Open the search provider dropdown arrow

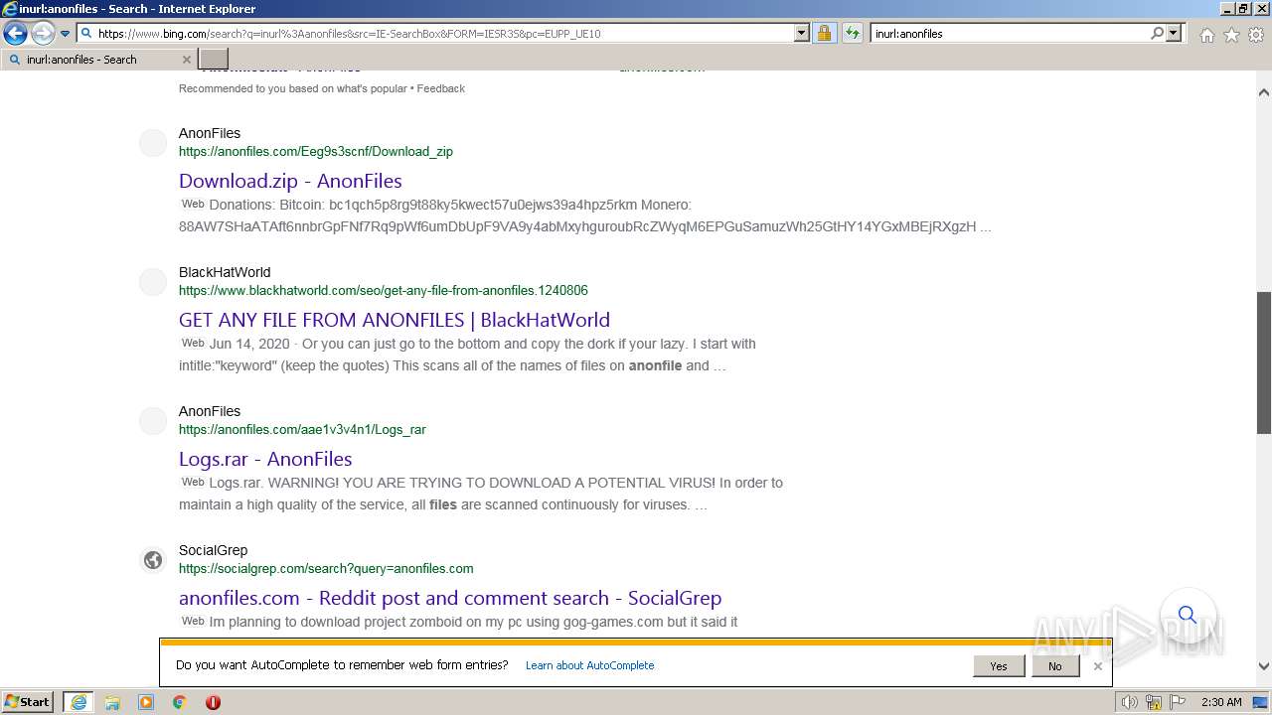point(1174,33)
